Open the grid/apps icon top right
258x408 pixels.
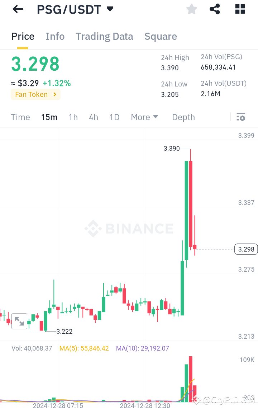(239, 9)
